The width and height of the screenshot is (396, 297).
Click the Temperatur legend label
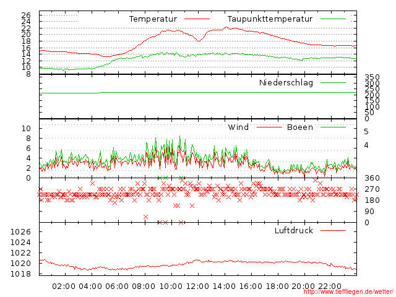tap(153, 19)
